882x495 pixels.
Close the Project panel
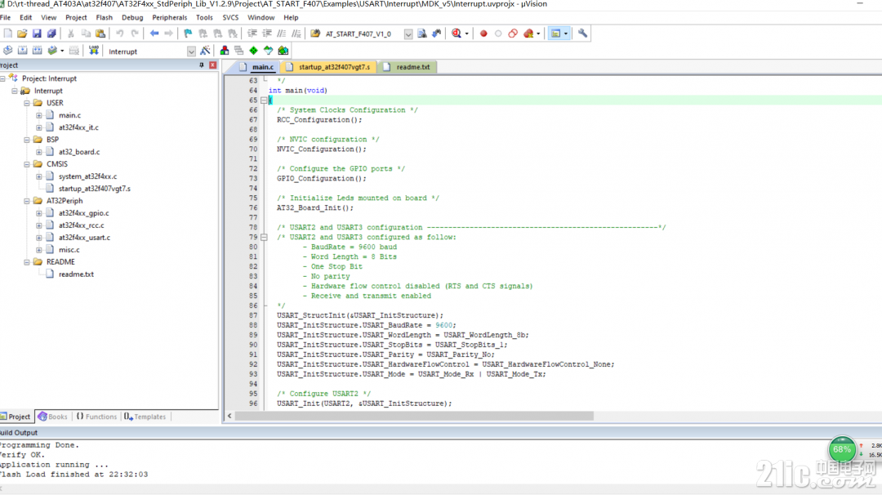pyautogui.click(x=212, y=65)
